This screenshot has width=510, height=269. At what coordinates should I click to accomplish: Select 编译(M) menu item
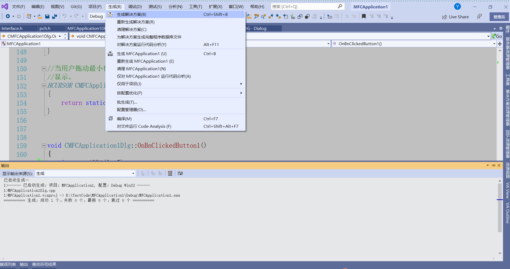coord(175,119)
